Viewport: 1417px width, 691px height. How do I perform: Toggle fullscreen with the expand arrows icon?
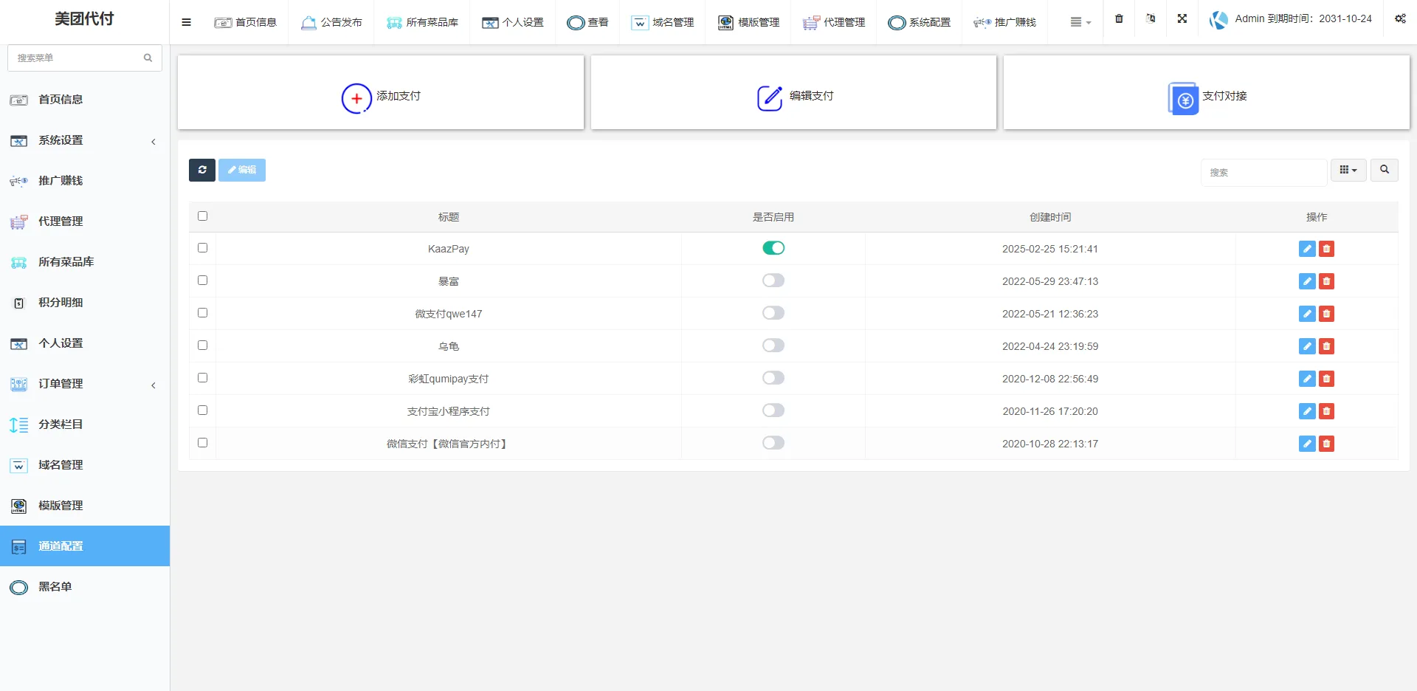pos(1182,19)
